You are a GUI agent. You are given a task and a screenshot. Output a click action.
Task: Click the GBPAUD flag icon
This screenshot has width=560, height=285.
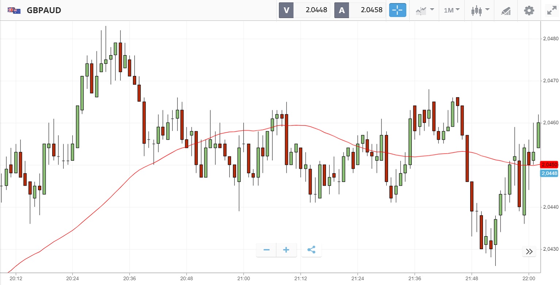pos(14,10)
